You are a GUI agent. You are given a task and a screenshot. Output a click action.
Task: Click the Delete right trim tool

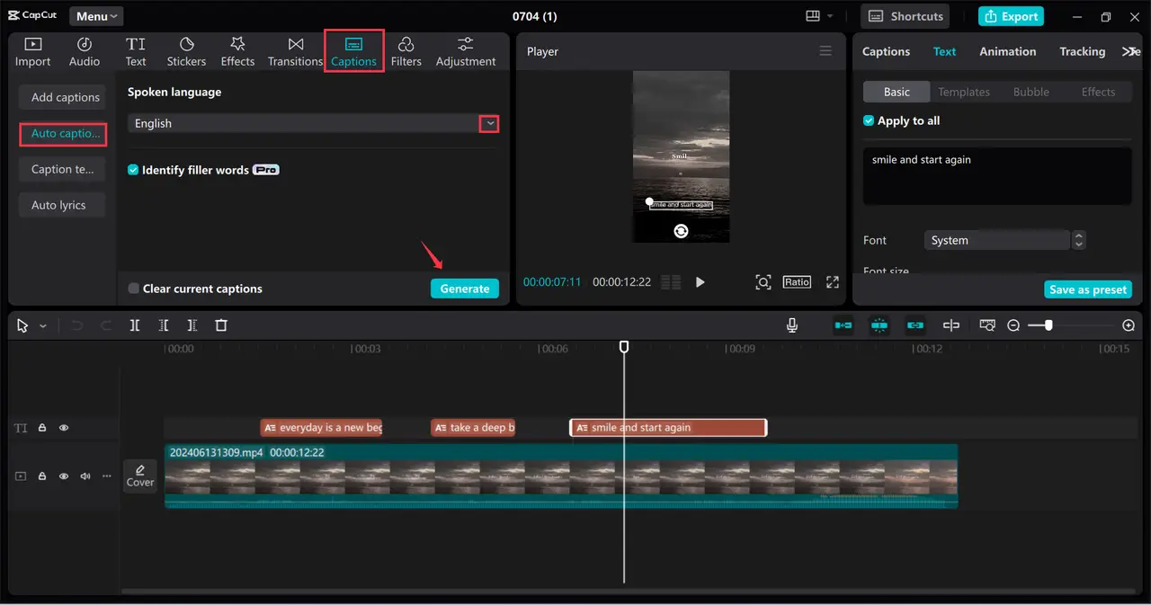(x=192, y=325)
